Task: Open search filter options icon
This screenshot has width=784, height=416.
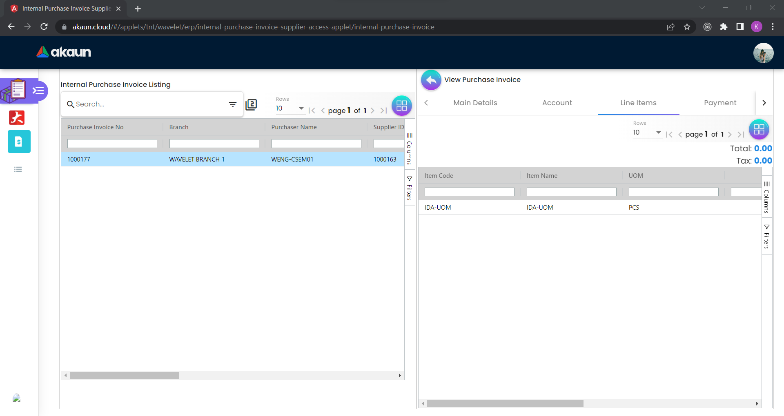Action: coord(233,105)
